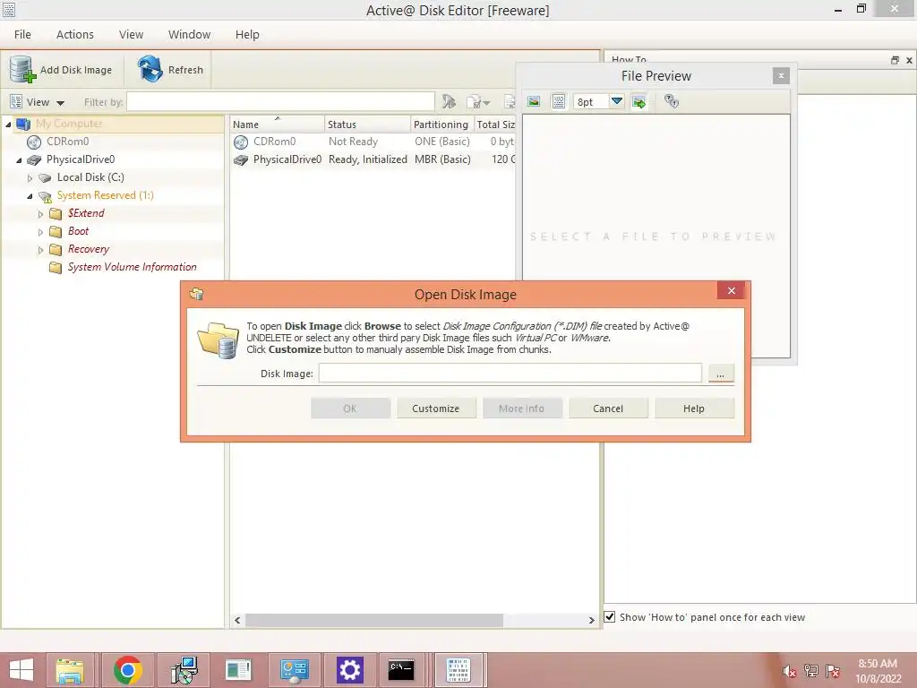Click the PhysicalDrive0 drive icon in the tree
917x688 pixels.
(34, 159)
